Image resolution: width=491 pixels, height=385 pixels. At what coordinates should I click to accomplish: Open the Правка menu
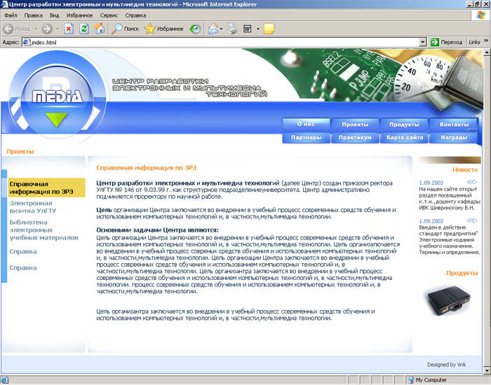[33, 15]
